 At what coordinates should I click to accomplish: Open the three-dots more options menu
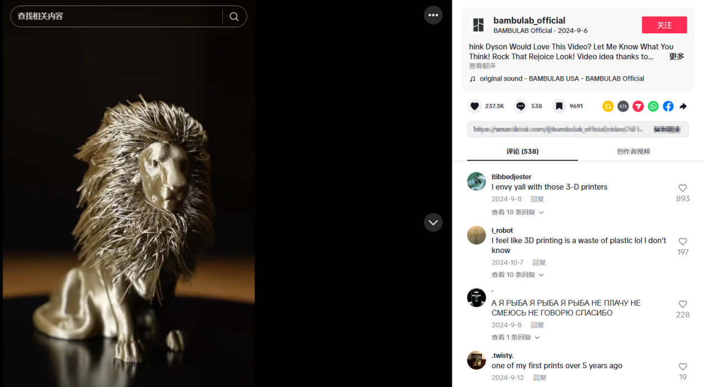[433, 15]
